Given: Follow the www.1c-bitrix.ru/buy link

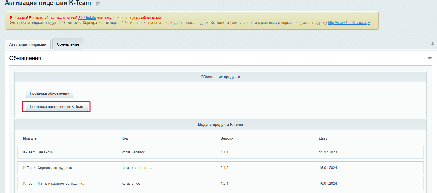Looking at the screenshot, I should tap(349, 23).
